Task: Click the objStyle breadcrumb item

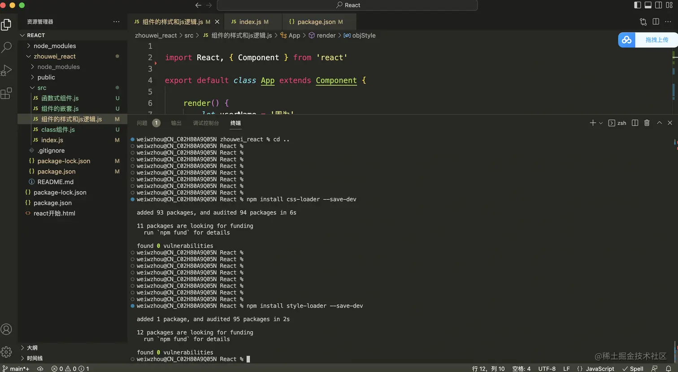Action: click(360, 35)
